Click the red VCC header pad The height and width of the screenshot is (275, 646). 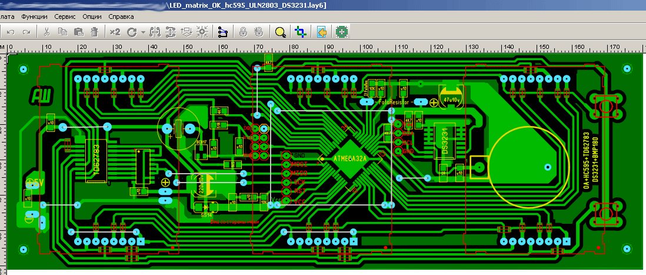(287, 201)
